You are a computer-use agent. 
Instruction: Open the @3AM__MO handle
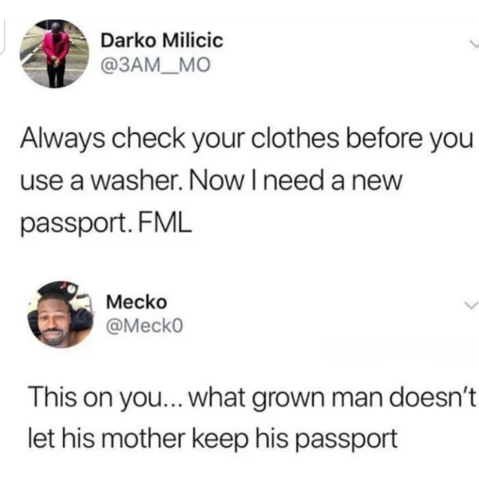point(156,65)
